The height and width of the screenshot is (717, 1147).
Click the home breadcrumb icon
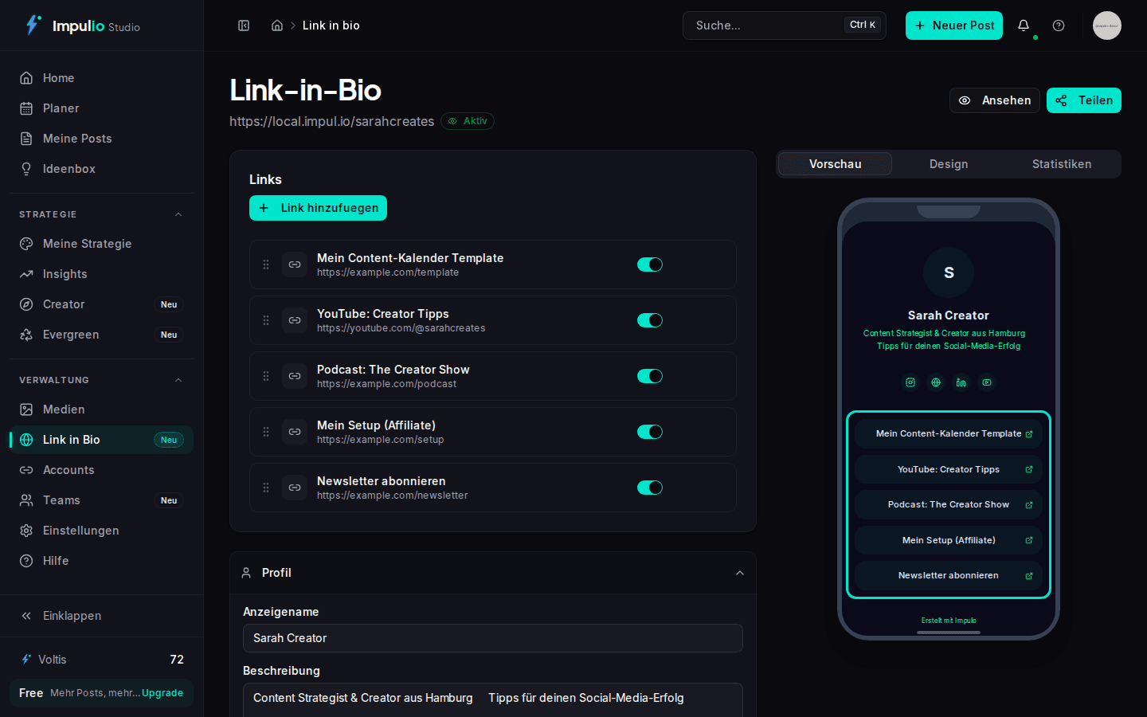277,25
